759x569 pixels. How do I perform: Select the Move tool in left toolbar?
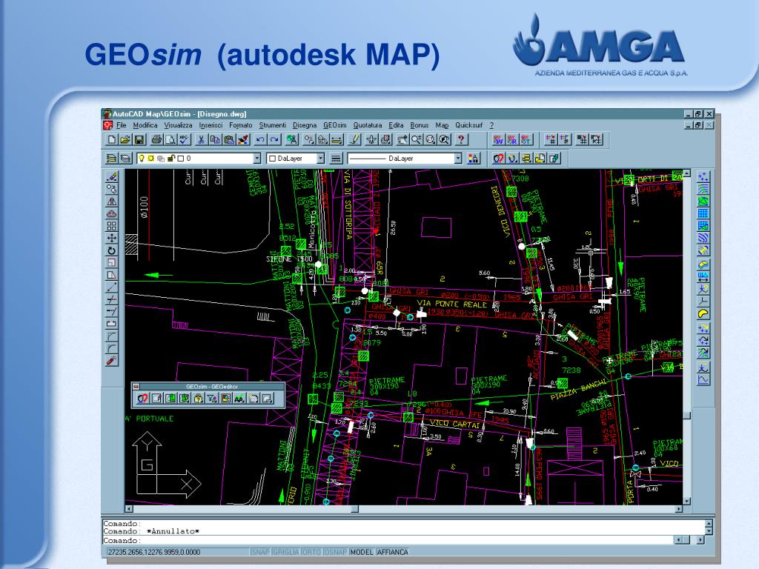click(x=112, y=238)
